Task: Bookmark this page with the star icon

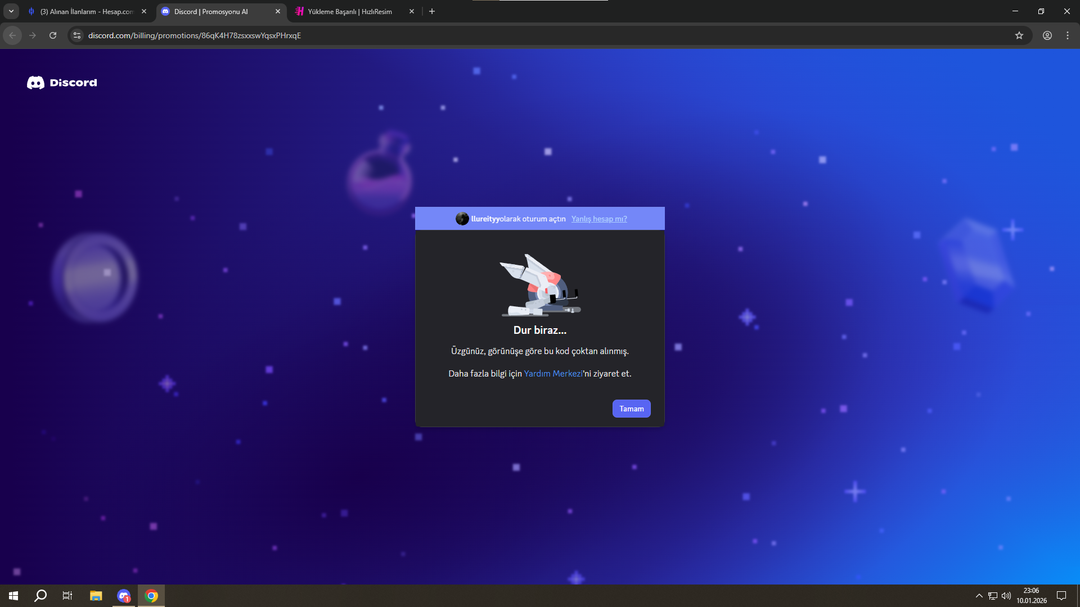Action: pyautogui.click(x=1019, y=35)
